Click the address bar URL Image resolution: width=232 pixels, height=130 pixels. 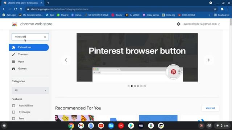pyautogui.click(x=59, y=9)
